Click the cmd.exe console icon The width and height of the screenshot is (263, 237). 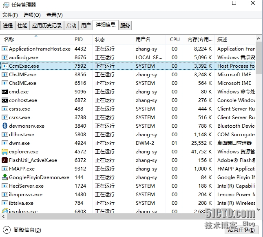5,92
